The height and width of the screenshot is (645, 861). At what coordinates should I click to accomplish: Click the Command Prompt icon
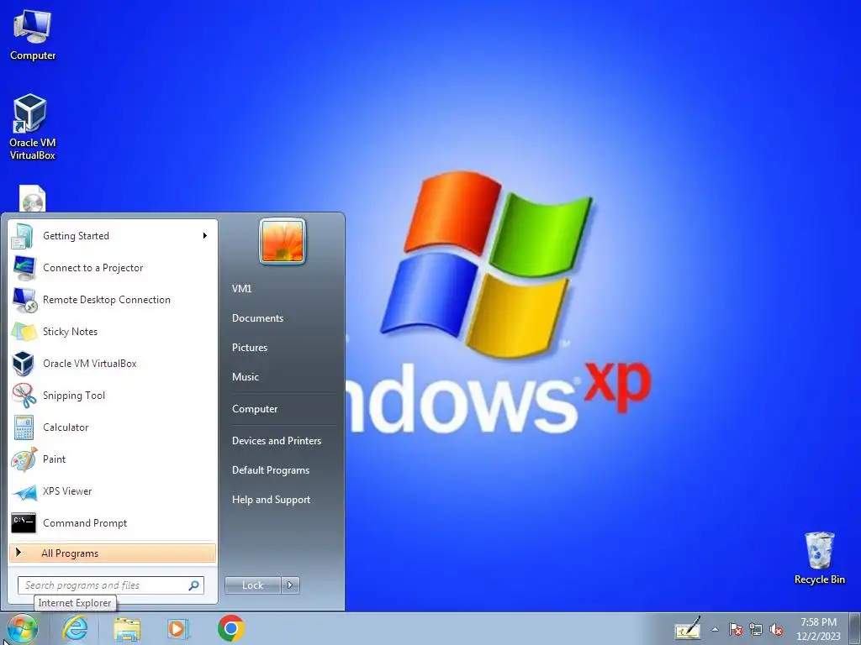pyautogui.click(x=23, y=523)
